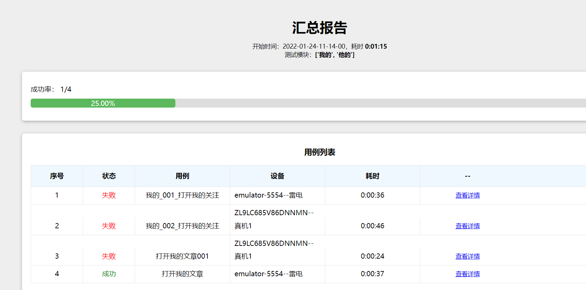
Task: Open 查看详情 link for 打开我的文章001
Action: tap(467, 256)
